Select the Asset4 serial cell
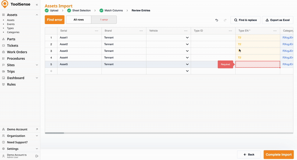 pyautogui.click(x=79, y=58)
